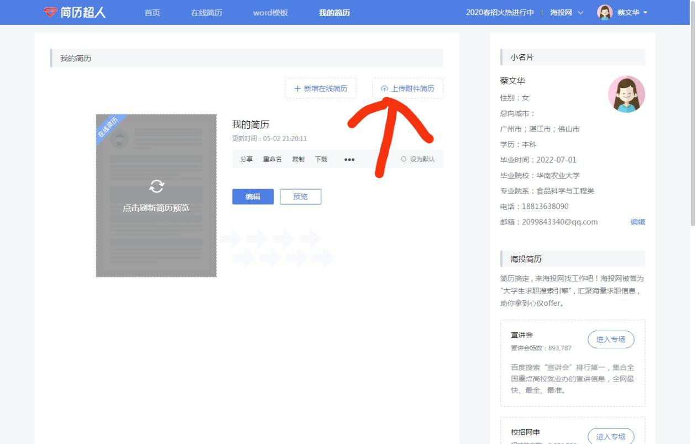Screen dimensions: 696x444
Task: Click 进入专场 button for 宣讲会
Action: click(x=610, y=339)
